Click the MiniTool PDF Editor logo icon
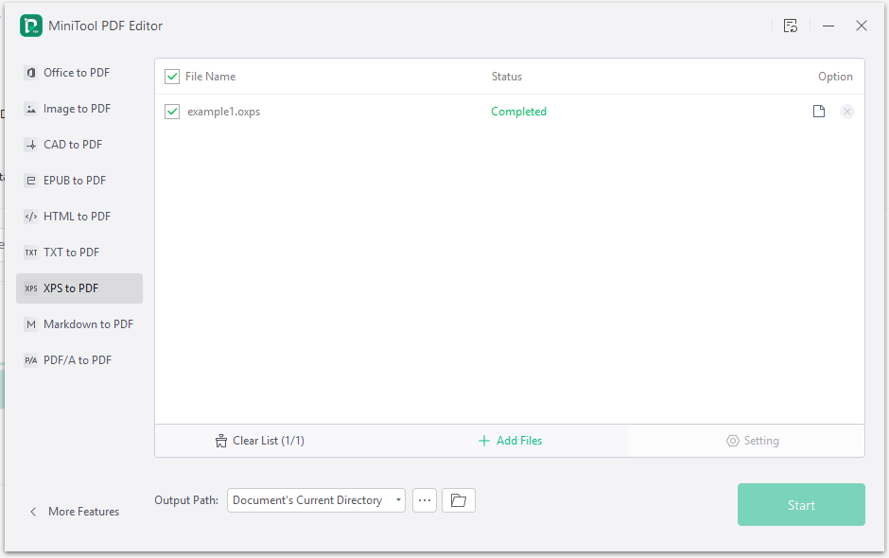Image resolution: width=889 pixels, height=558 pixels. (x=31, y=26)
